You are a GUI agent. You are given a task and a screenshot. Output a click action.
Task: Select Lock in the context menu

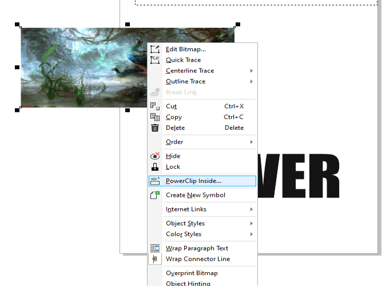[x=202, y=166]
